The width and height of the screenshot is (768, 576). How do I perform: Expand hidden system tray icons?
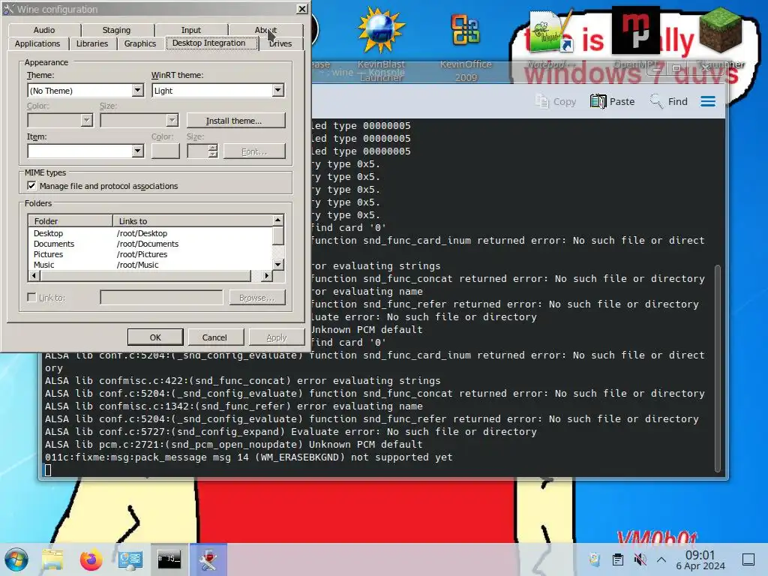661,559
